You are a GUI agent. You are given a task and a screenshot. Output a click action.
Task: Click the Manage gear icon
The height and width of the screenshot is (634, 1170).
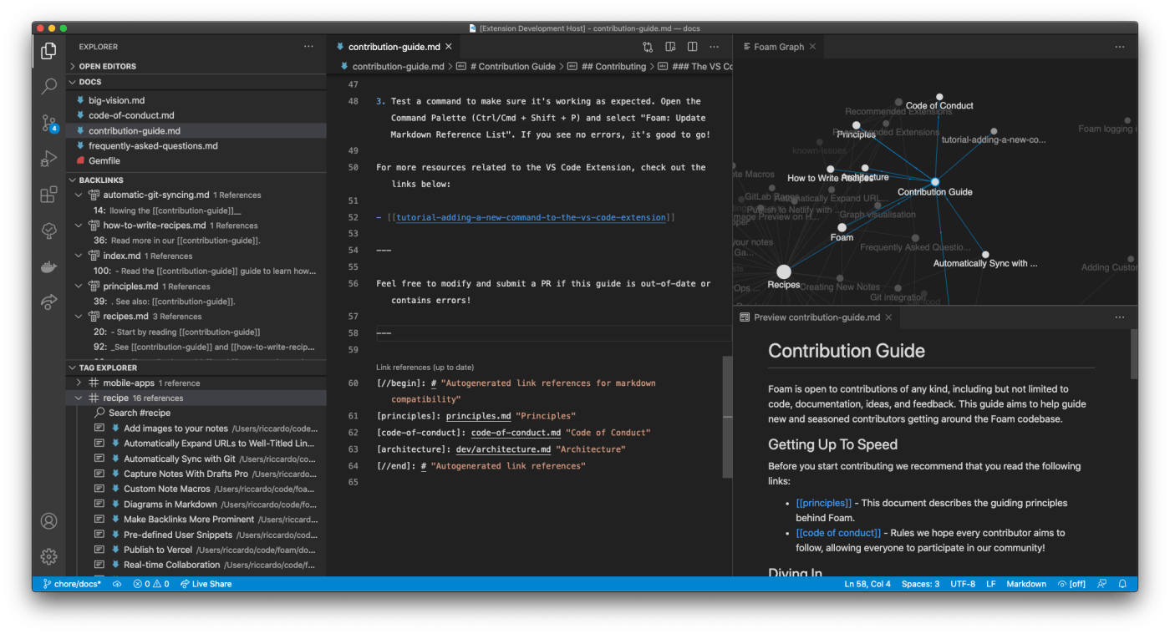(48, 556)
